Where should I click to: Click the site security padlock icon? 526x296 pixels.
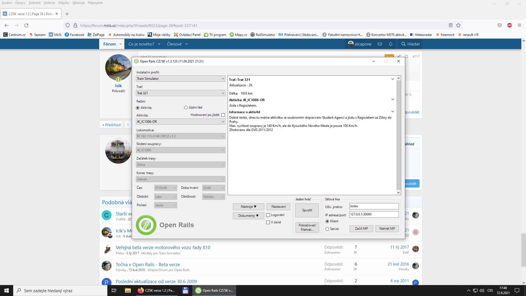coord(75,25)
